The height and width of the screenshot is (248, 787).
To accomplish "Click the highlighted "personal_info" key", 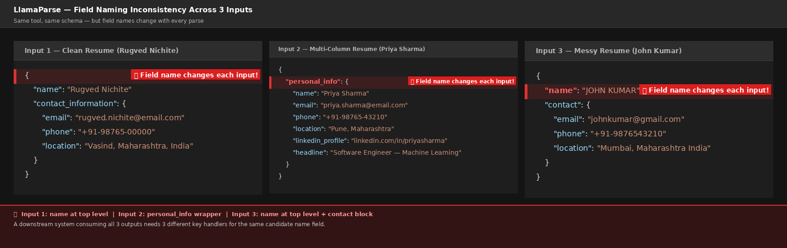I will coord(313,81).
